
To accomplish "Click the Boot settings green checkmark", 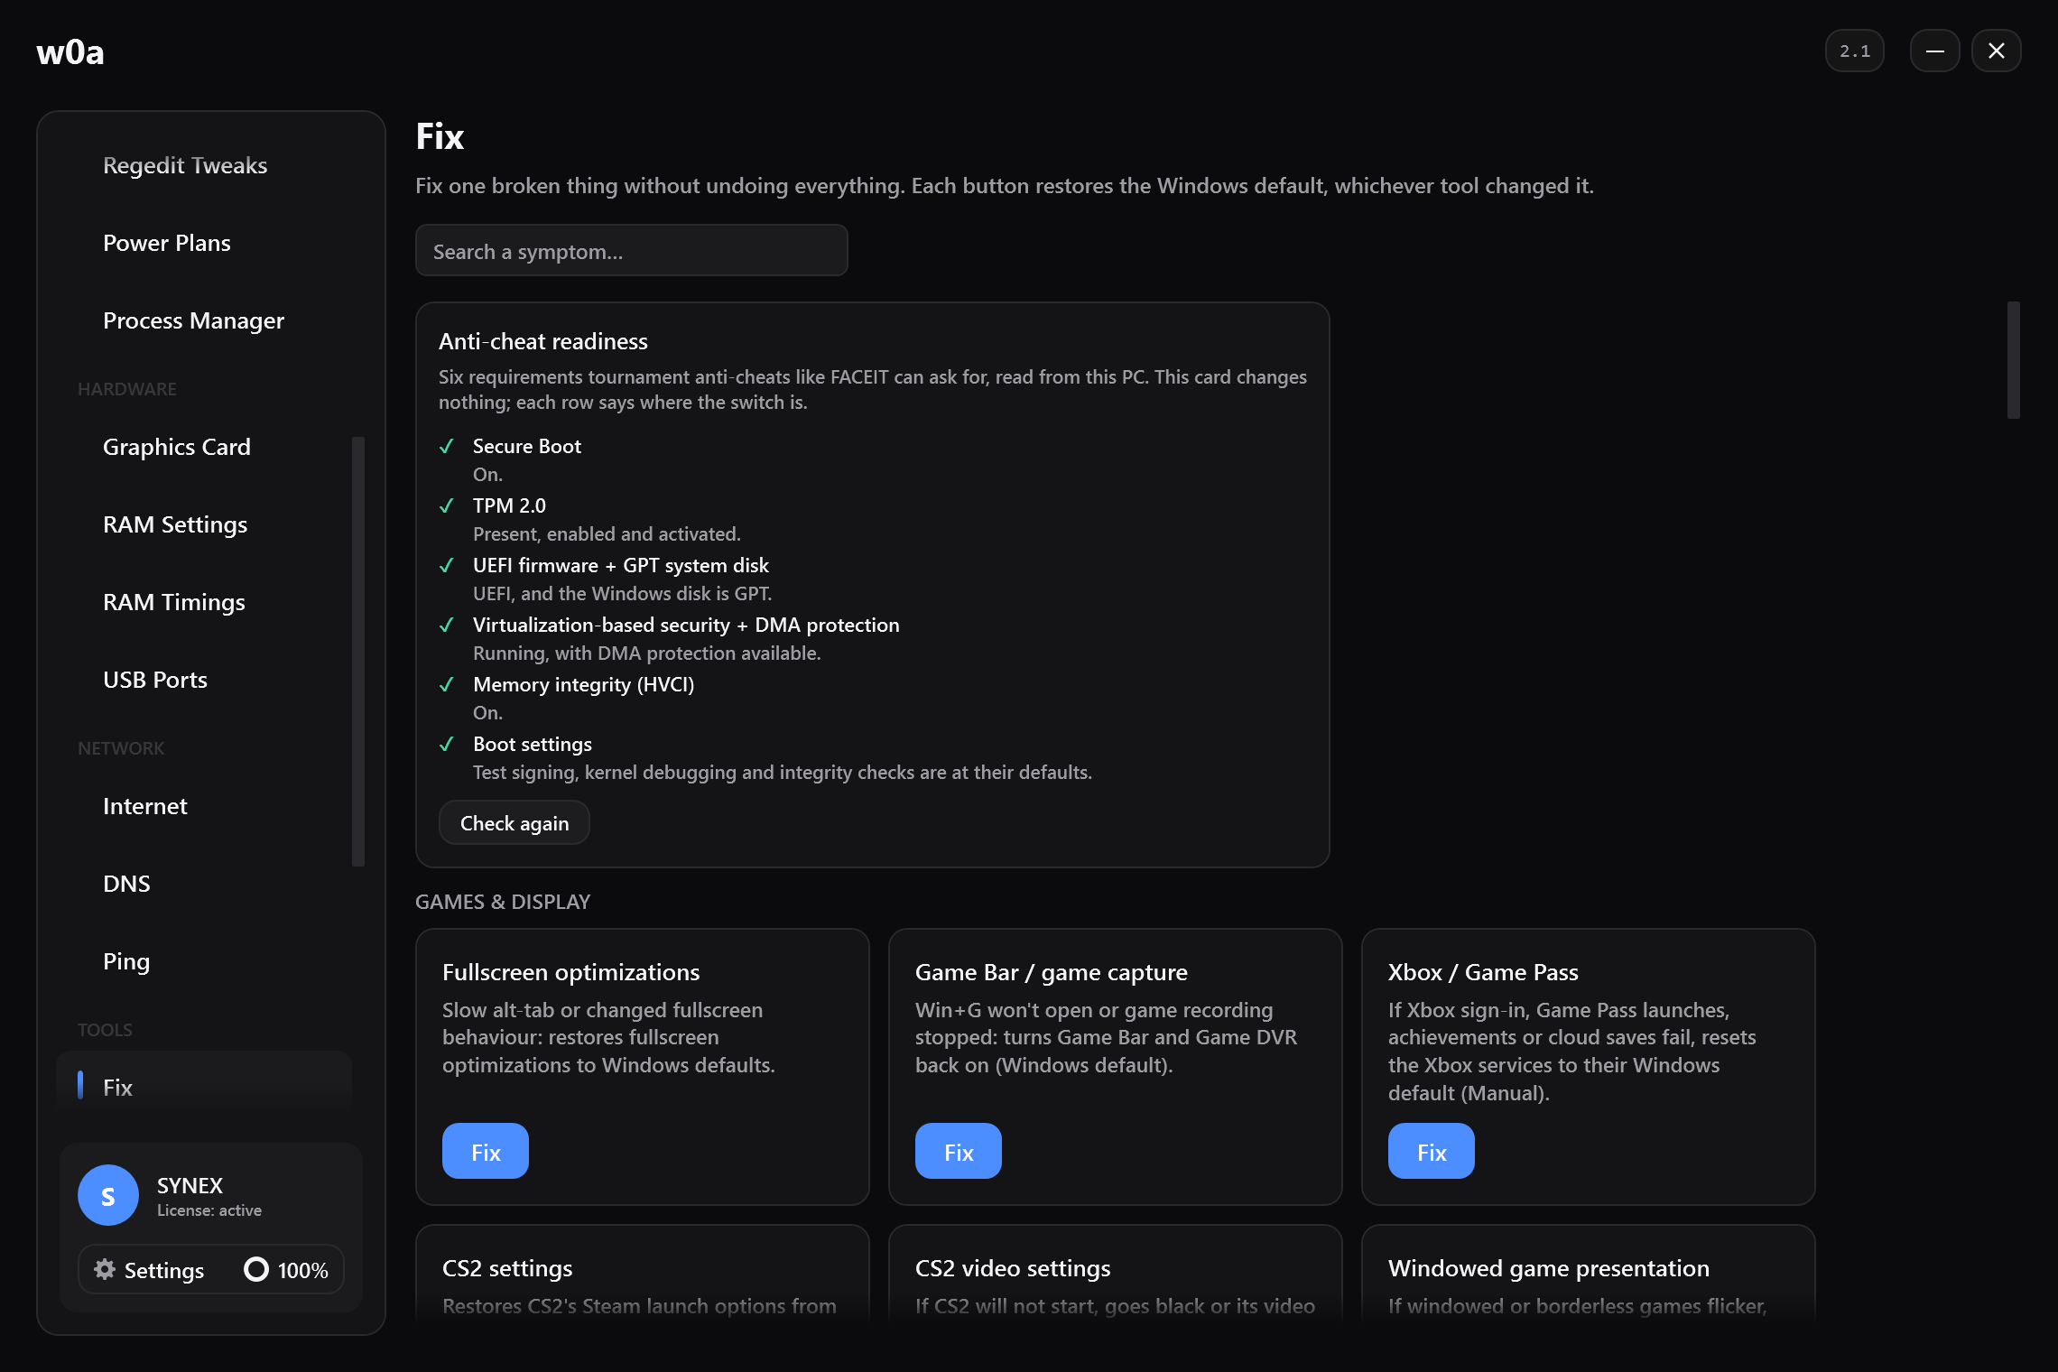I will click(x=446, y=744).
